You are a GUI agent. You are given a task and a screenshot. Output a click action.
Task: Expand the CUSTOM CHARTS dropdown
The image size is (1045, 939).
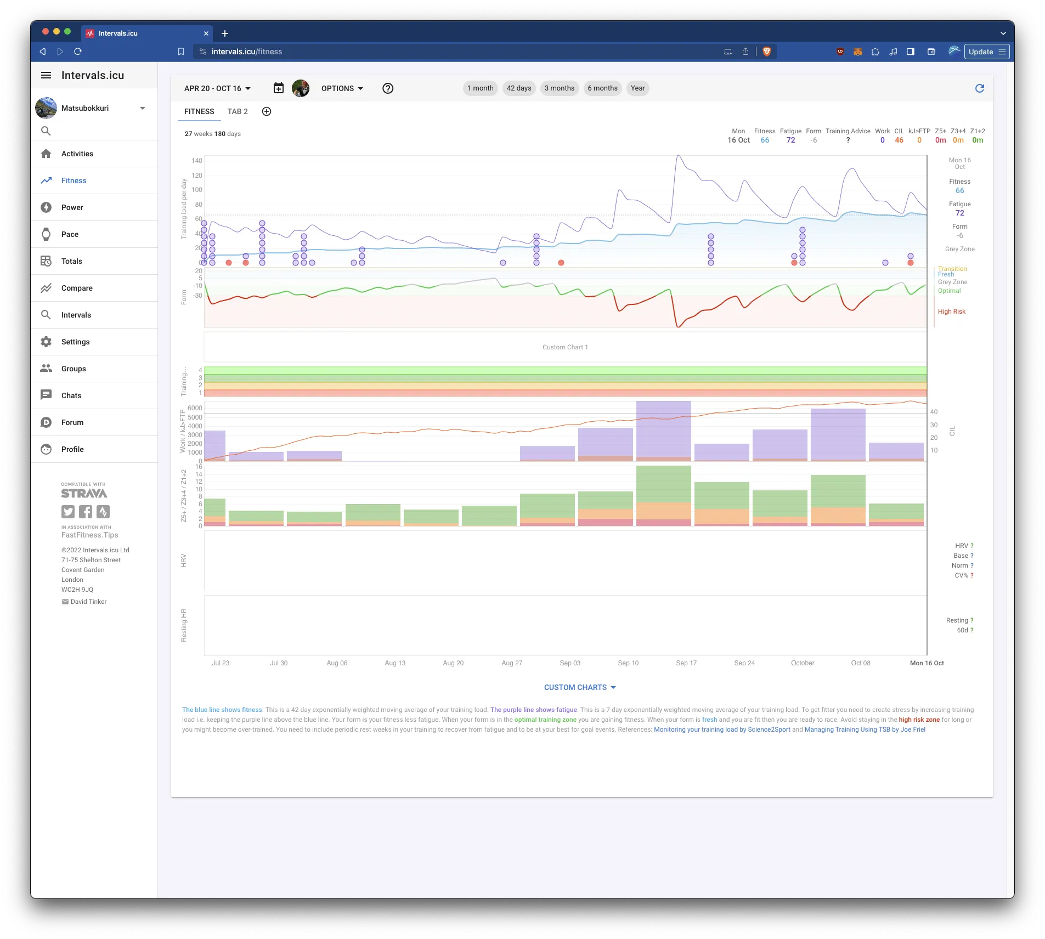[x=580, y=687]
